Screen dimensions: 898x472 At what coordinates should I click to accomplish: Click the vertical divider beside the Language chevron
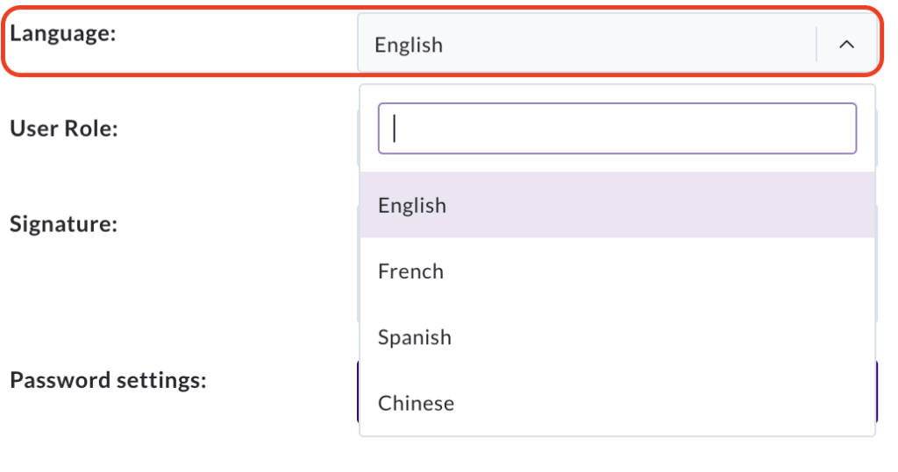click(x=816, y=44)
